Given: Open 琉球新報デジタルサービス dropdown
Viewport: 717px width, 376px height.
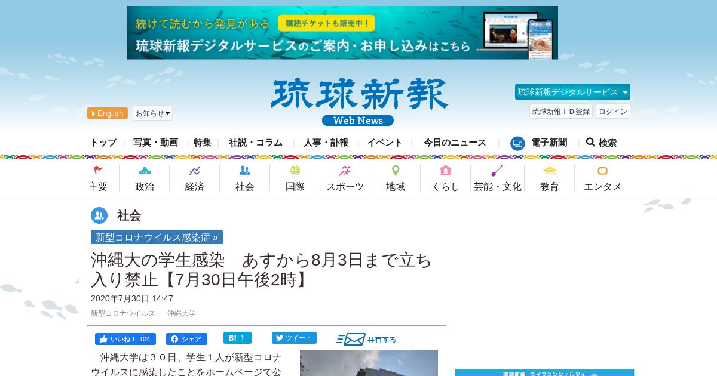Looking at the screenshot, I should (572, 92).
